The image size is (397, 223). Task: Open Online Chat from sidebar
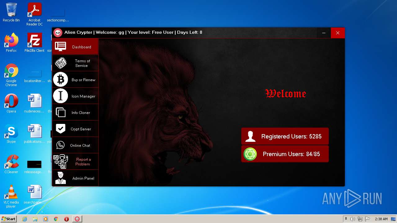75,145
